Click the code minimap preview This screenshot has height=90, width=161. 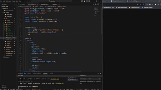(97, 11)
